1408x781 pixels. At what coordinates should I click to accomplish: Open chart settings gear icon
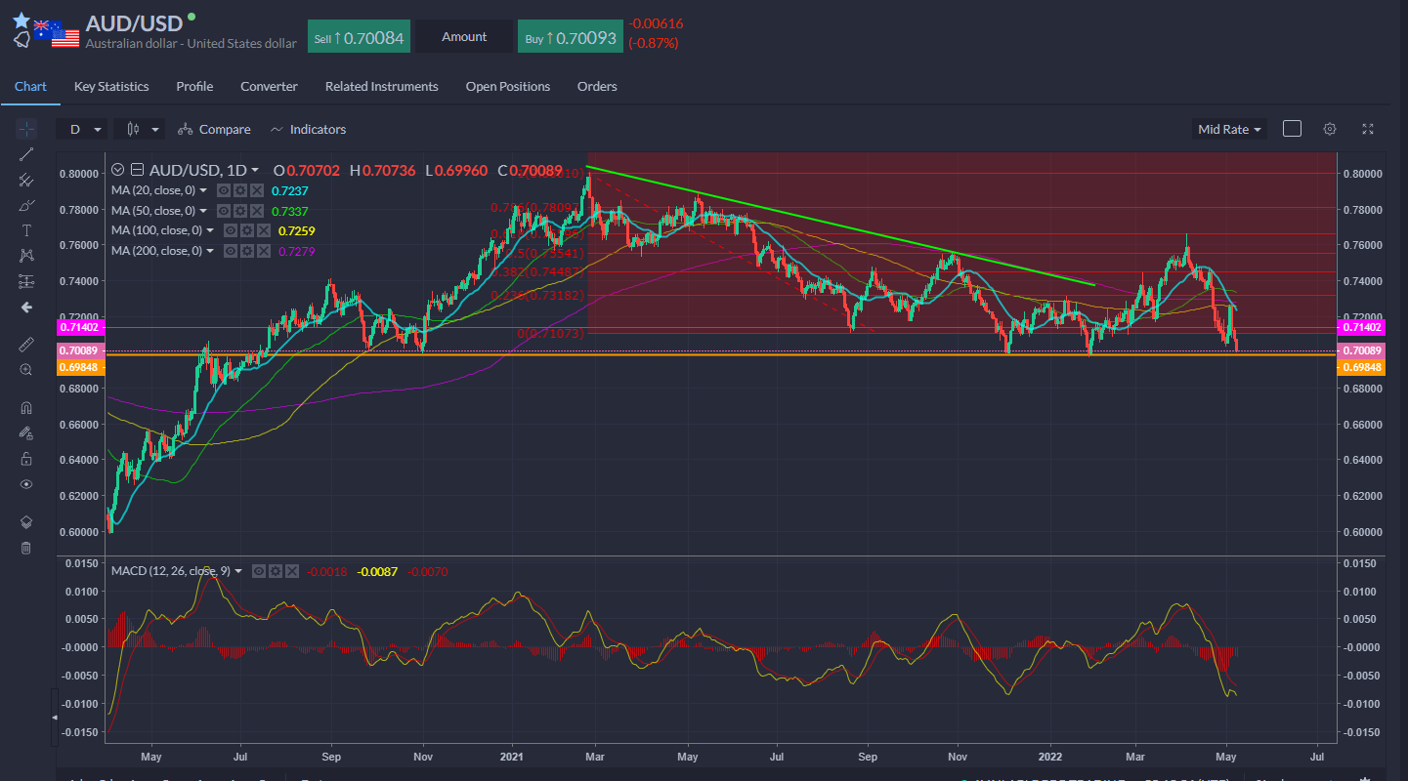click(1330, 129)
